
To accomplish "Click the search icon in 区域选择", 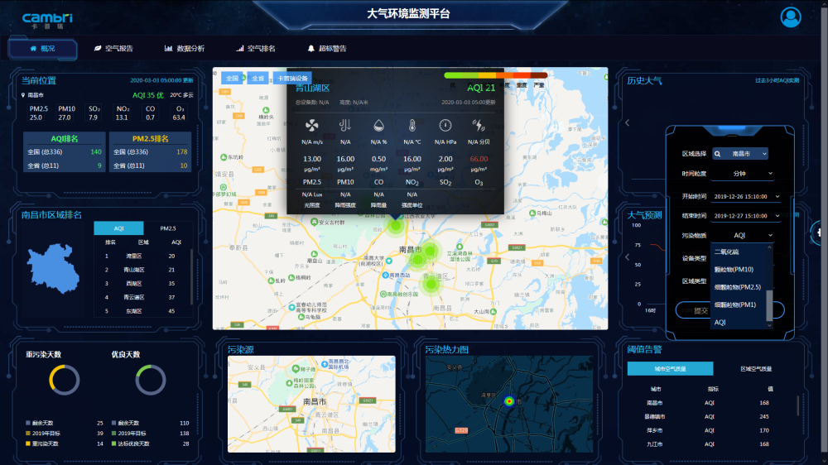I will [718, 154].
